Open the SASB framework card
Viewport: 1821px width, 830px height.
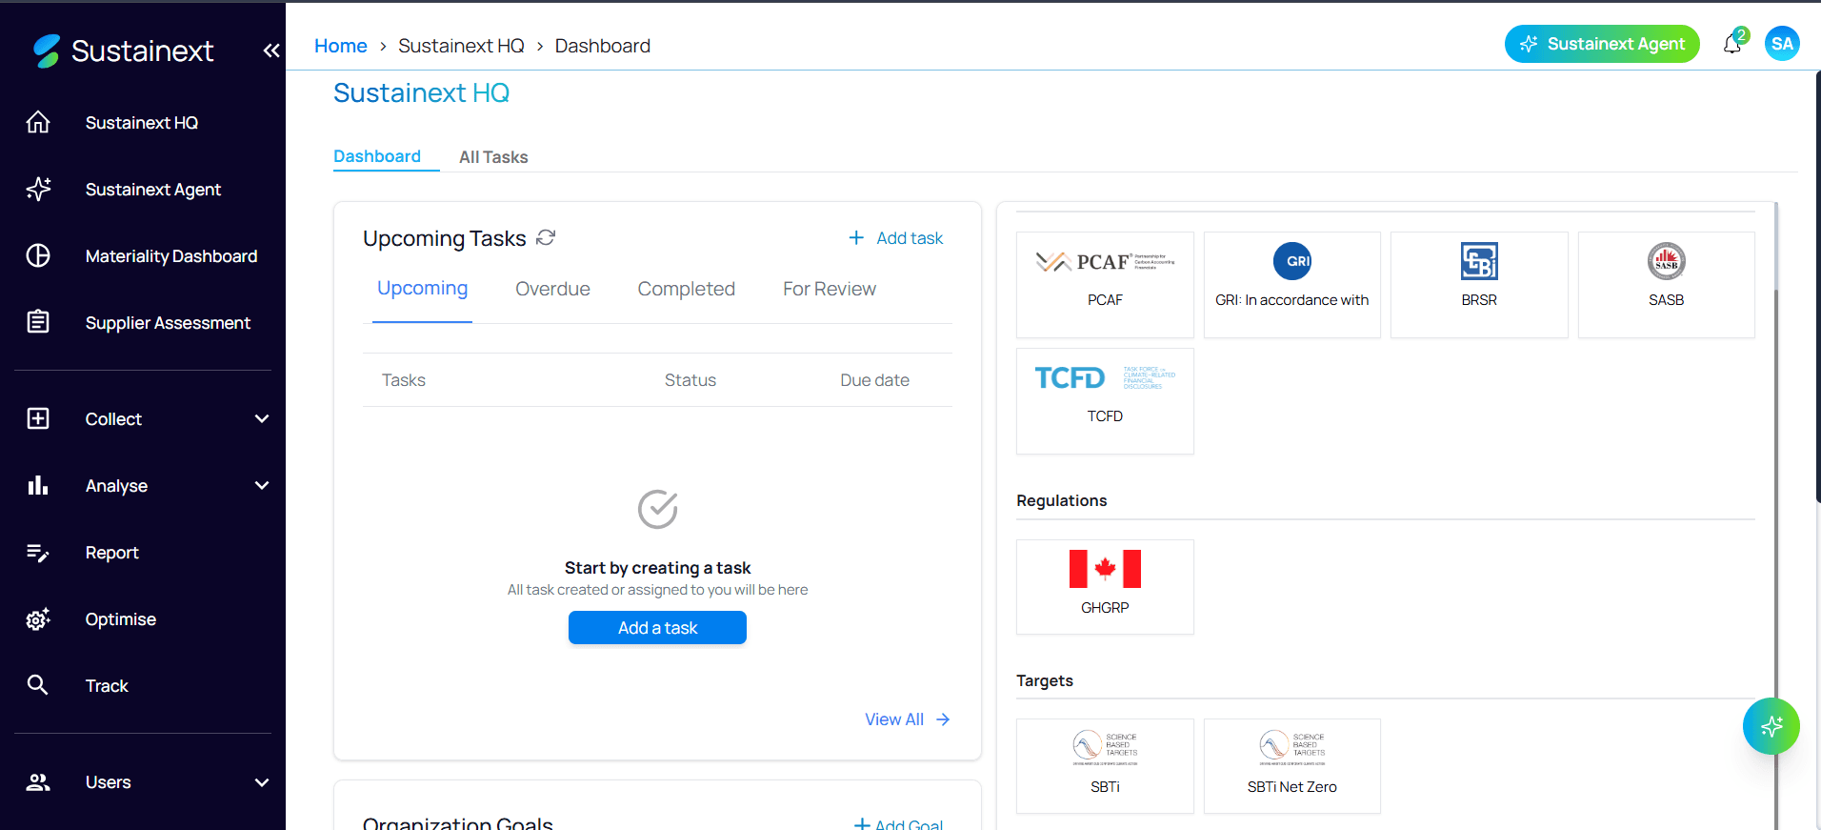(x=1667, y=284)
